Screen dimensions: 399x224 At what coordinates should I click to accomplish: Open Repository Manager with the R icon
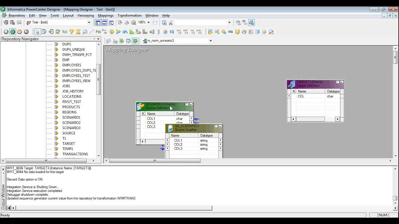(6, 32)
